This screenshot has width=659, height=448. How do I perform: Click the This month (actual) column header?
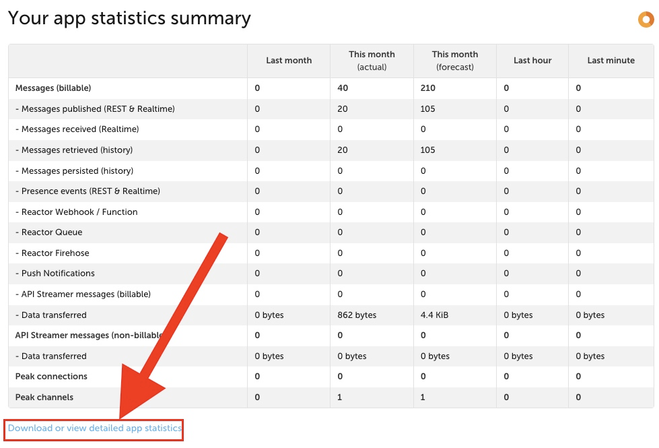pyautogui.click(x=372, y=61)
